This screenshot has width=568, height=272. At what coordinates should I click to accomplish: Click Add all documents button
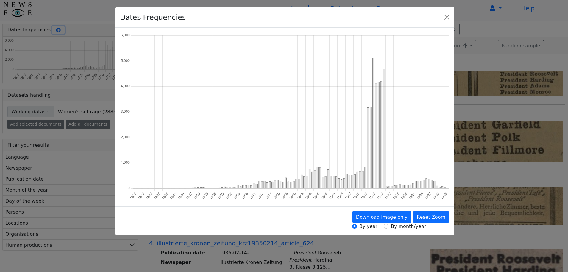pyautogui.click(x=88, y=124)
